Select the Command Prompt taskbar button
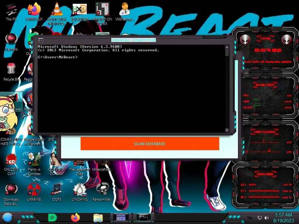 click(144, 217)
